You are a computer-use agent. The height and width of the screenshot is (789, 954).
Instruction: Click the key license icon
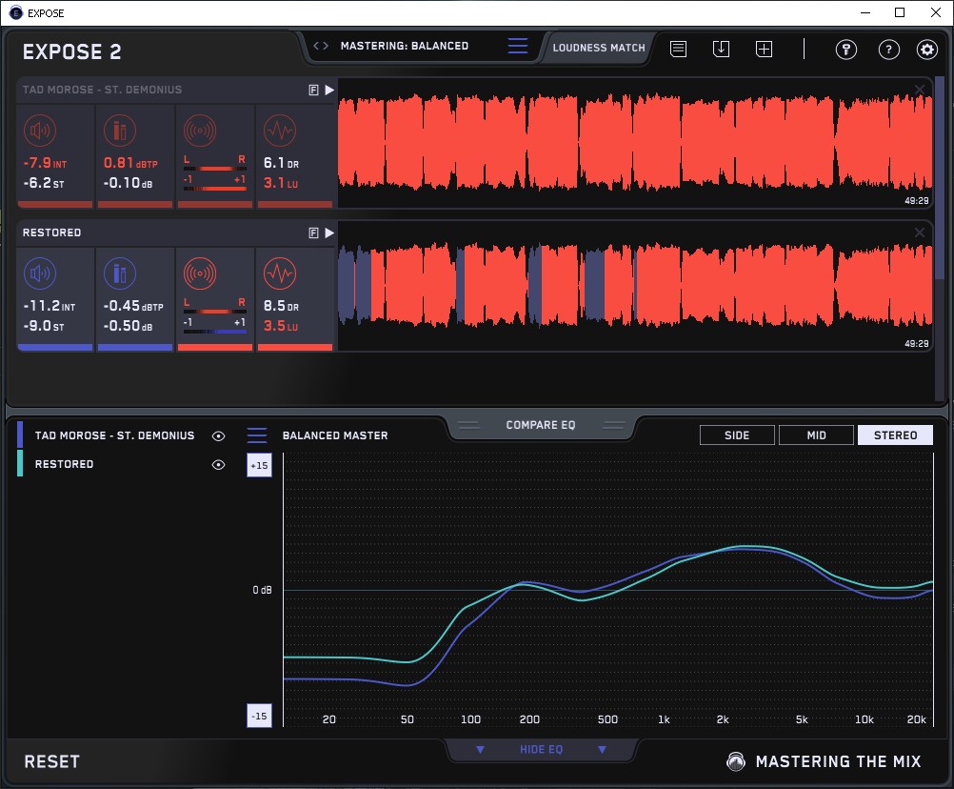click(x=846, y=50)
